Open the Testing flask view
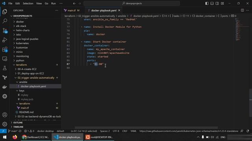 (5, 68)
